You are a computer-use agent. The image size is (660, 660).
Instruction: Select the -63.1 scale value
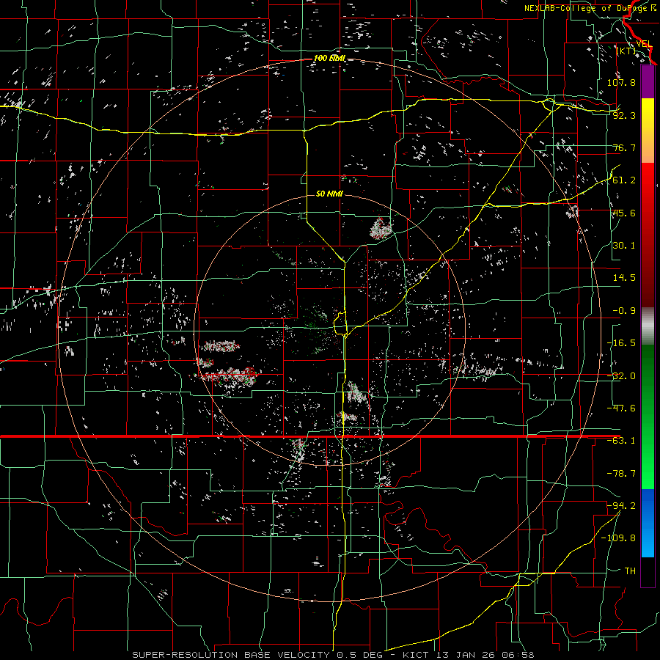tap(621, 441)
